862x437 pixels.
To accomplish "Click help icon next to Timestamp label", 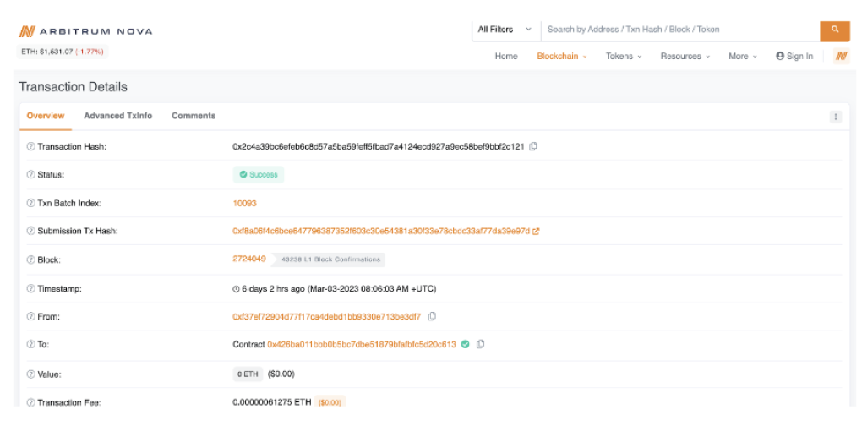I will coord(30,289).
